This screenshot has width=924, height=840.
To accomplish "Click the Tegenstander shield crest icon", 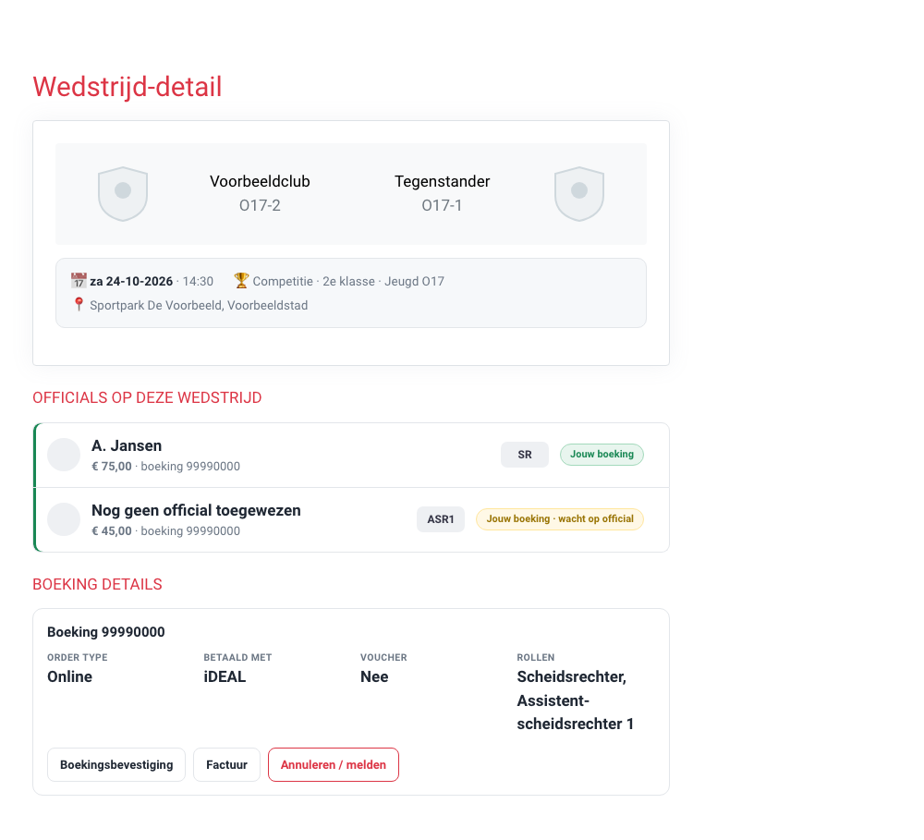I will coord(579,194).
